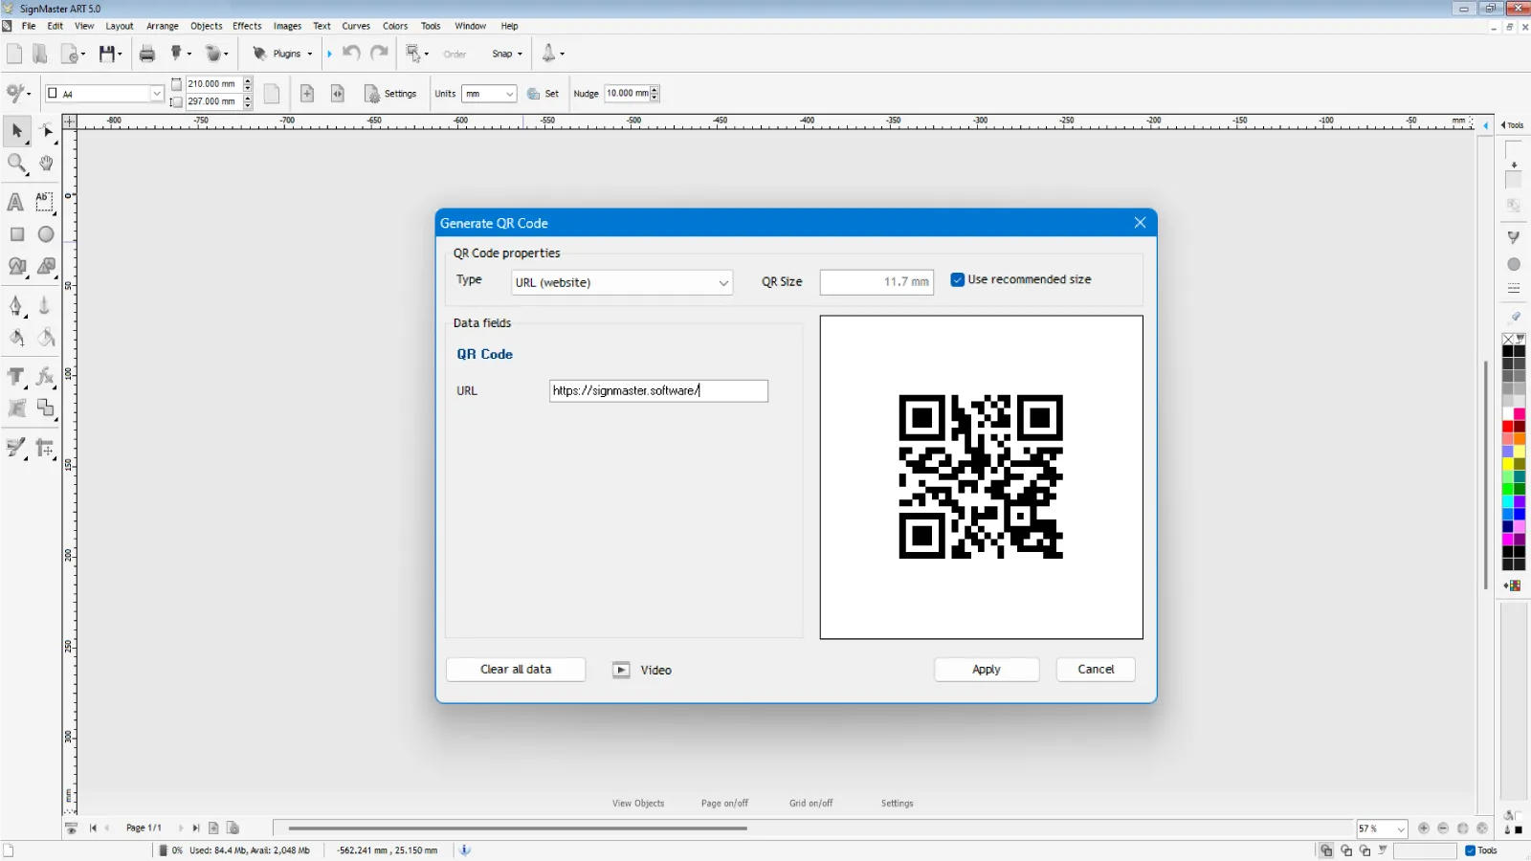The image size is (1531, 861).
Task: Click the info icon in status bar
Action: click(x=465, y=850)
